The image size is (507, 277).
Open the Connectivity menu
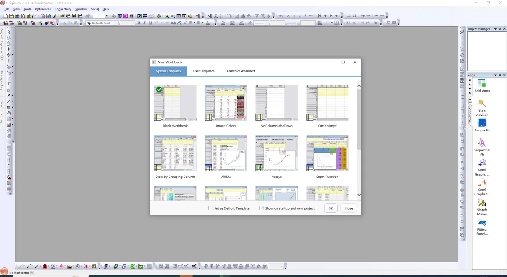click(63, 9)
